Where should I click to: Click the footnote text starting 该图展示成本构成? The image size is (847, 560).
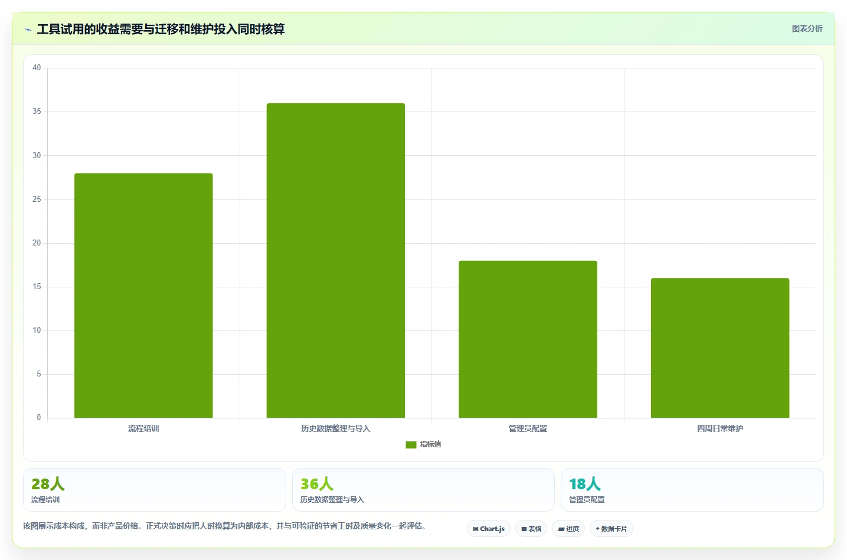point(224,526)
